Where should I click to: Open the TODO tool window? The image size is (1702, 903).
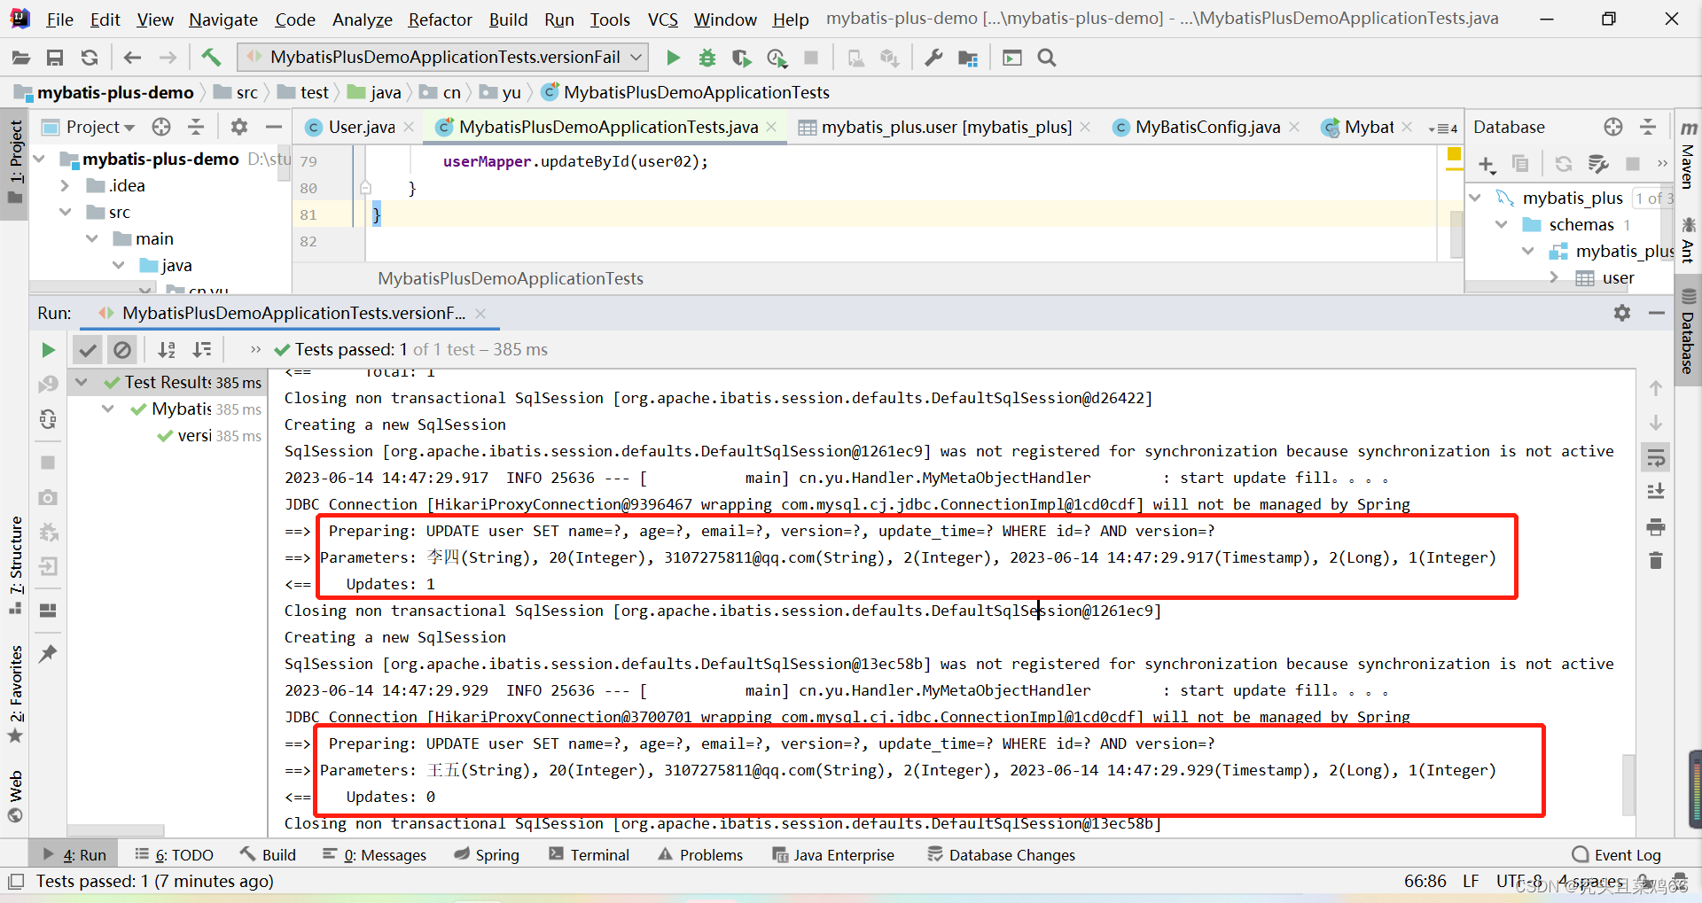tap(174, 855)
